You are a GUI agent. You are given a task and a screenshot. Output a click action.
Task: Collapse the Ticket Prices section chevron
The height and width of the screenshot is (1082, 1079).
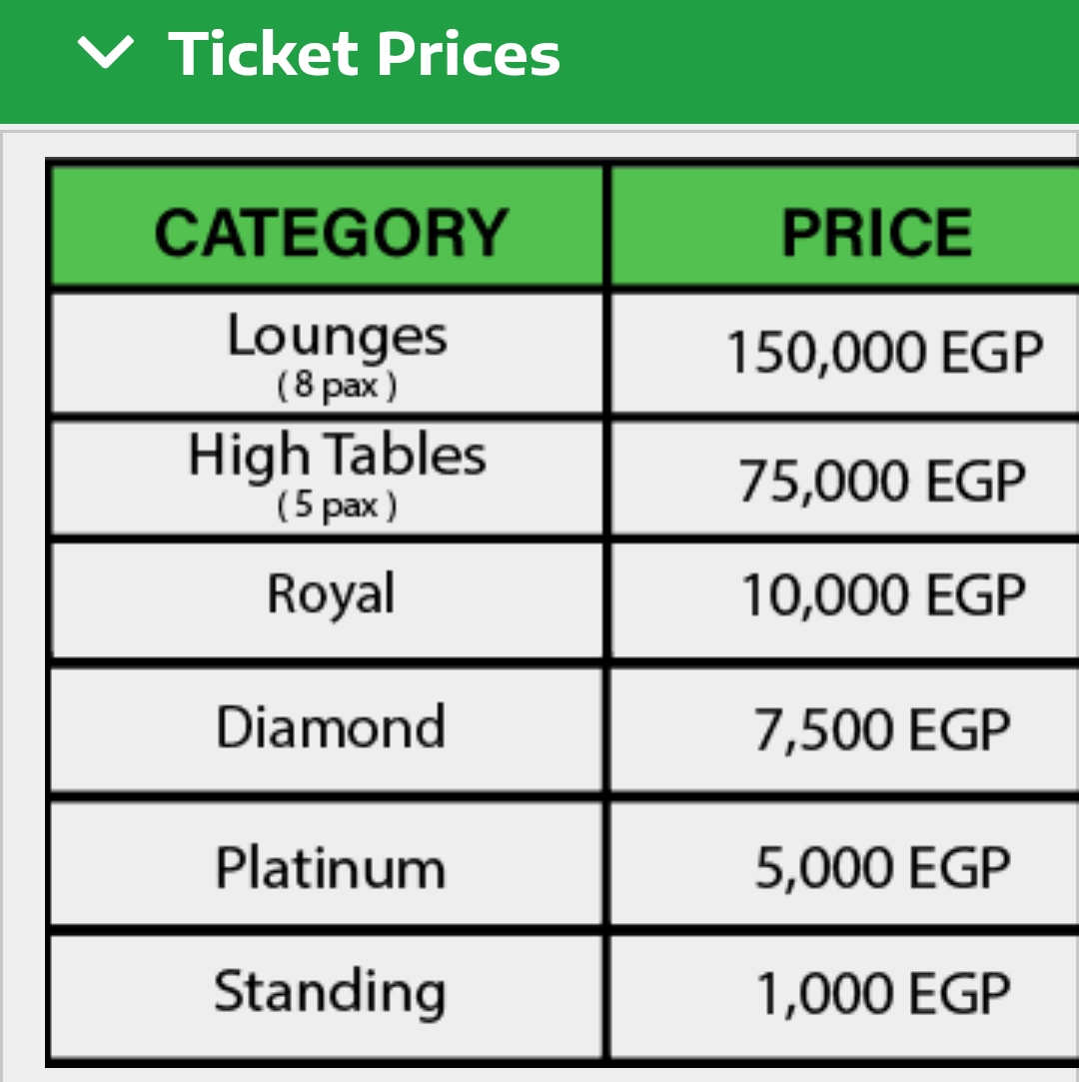[105, 52]
